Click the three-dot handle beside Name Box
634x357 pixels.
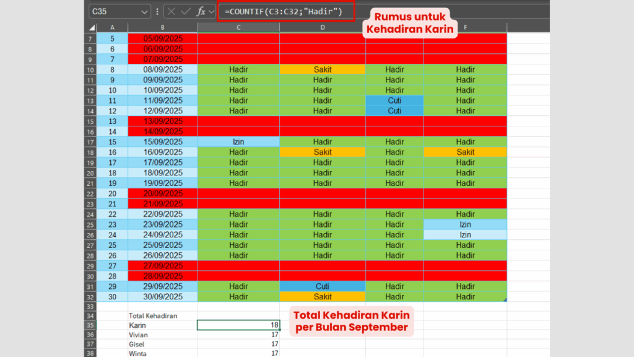[157, 12]
